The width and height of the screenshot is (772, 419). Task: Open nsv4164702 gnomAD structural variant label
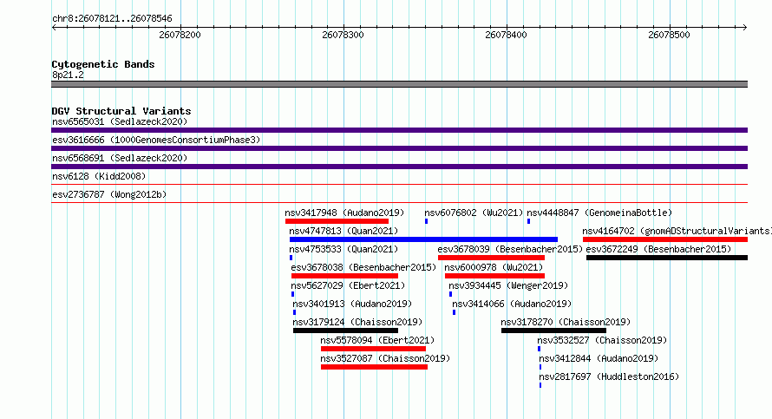[677, 231]
